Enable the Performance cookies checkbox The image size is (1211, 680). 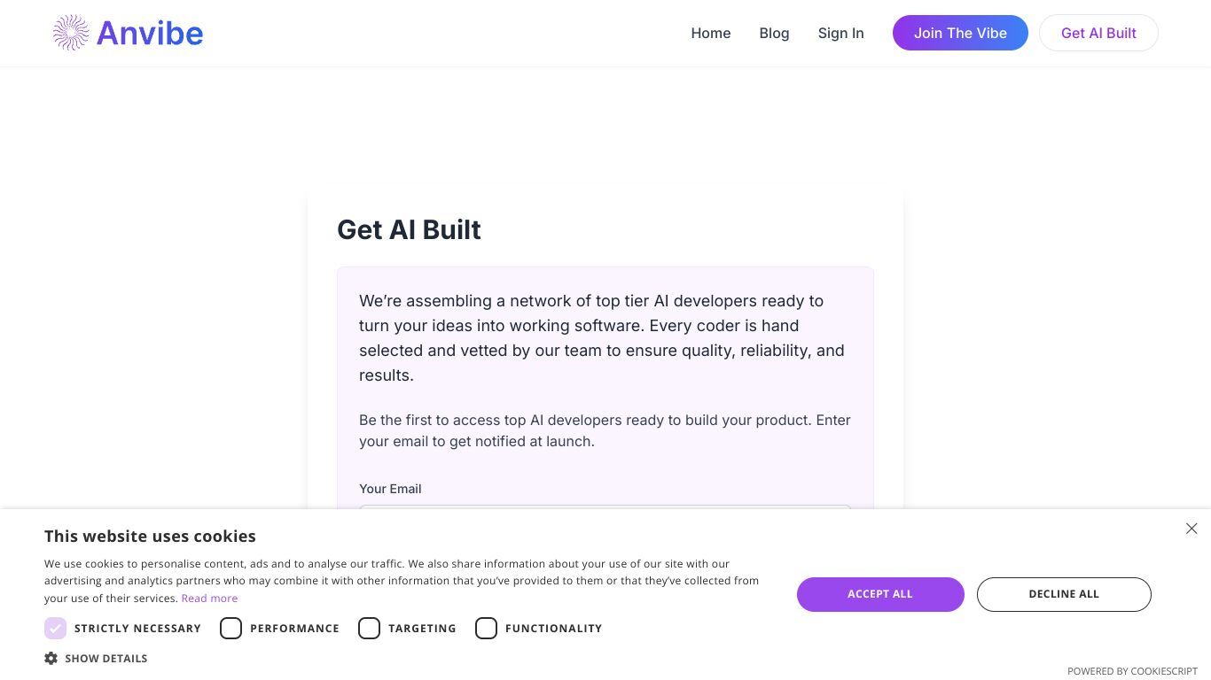point(230,629)
